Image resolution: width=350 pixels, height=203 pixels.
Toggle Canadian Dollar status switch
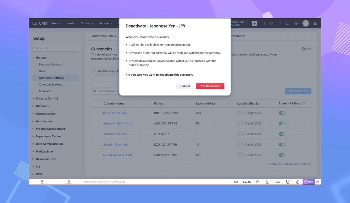coord(282,155)
